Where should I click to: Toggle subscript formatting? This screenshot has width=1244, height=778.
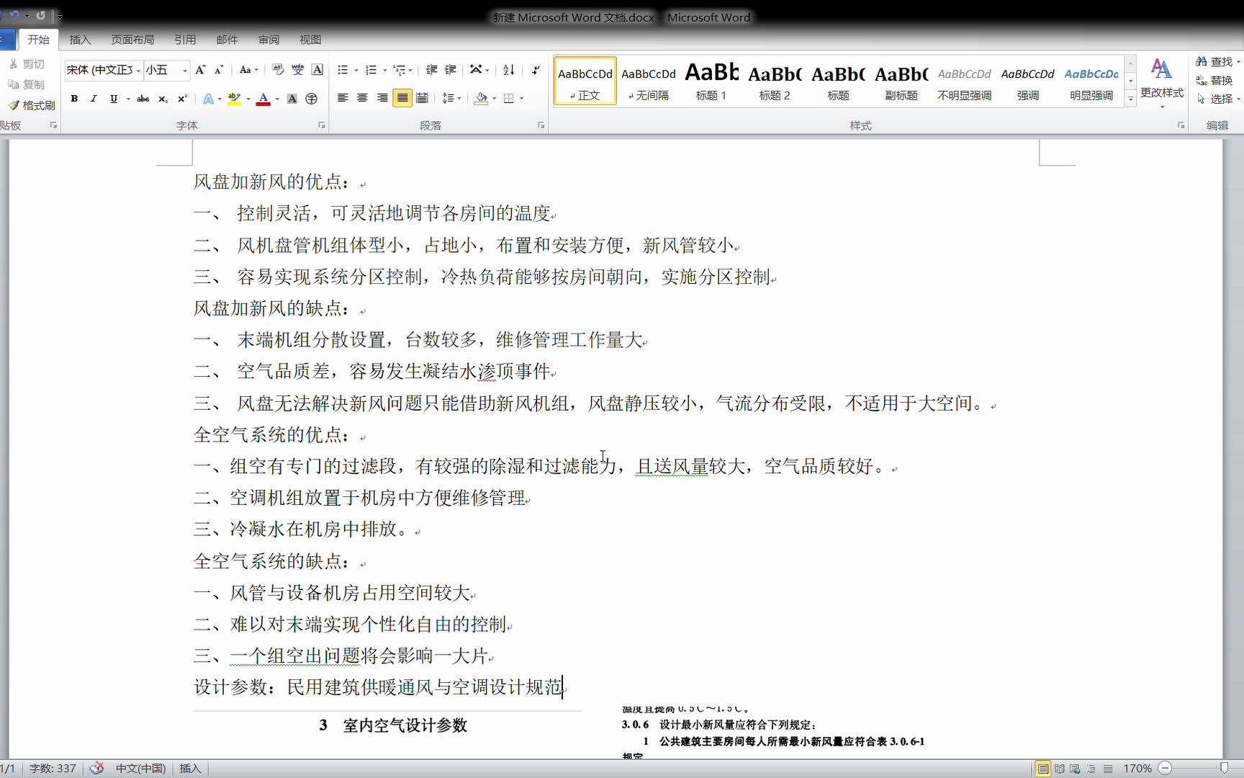pyautogui.click(x=163, y=99)
